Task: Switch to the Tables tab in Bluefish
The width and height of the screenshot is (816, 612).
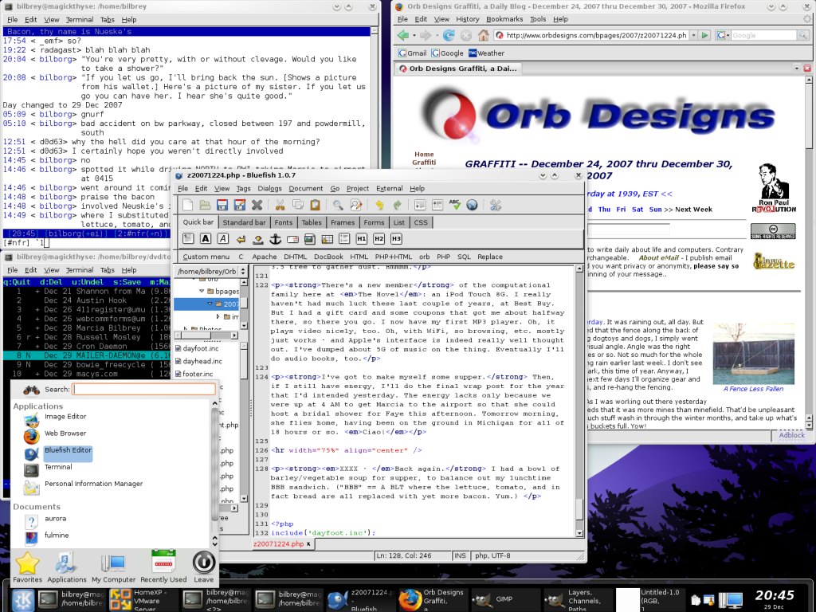Action: [x=312, y=222]
